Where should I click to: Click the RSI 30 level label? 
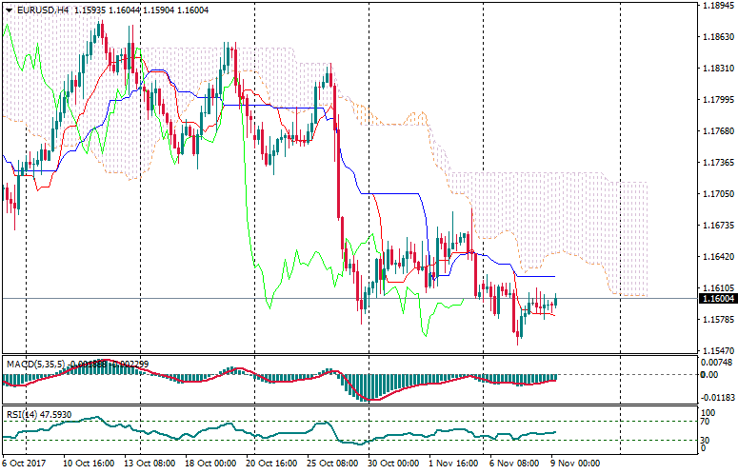pyautogui.click(x=707, y=440)
